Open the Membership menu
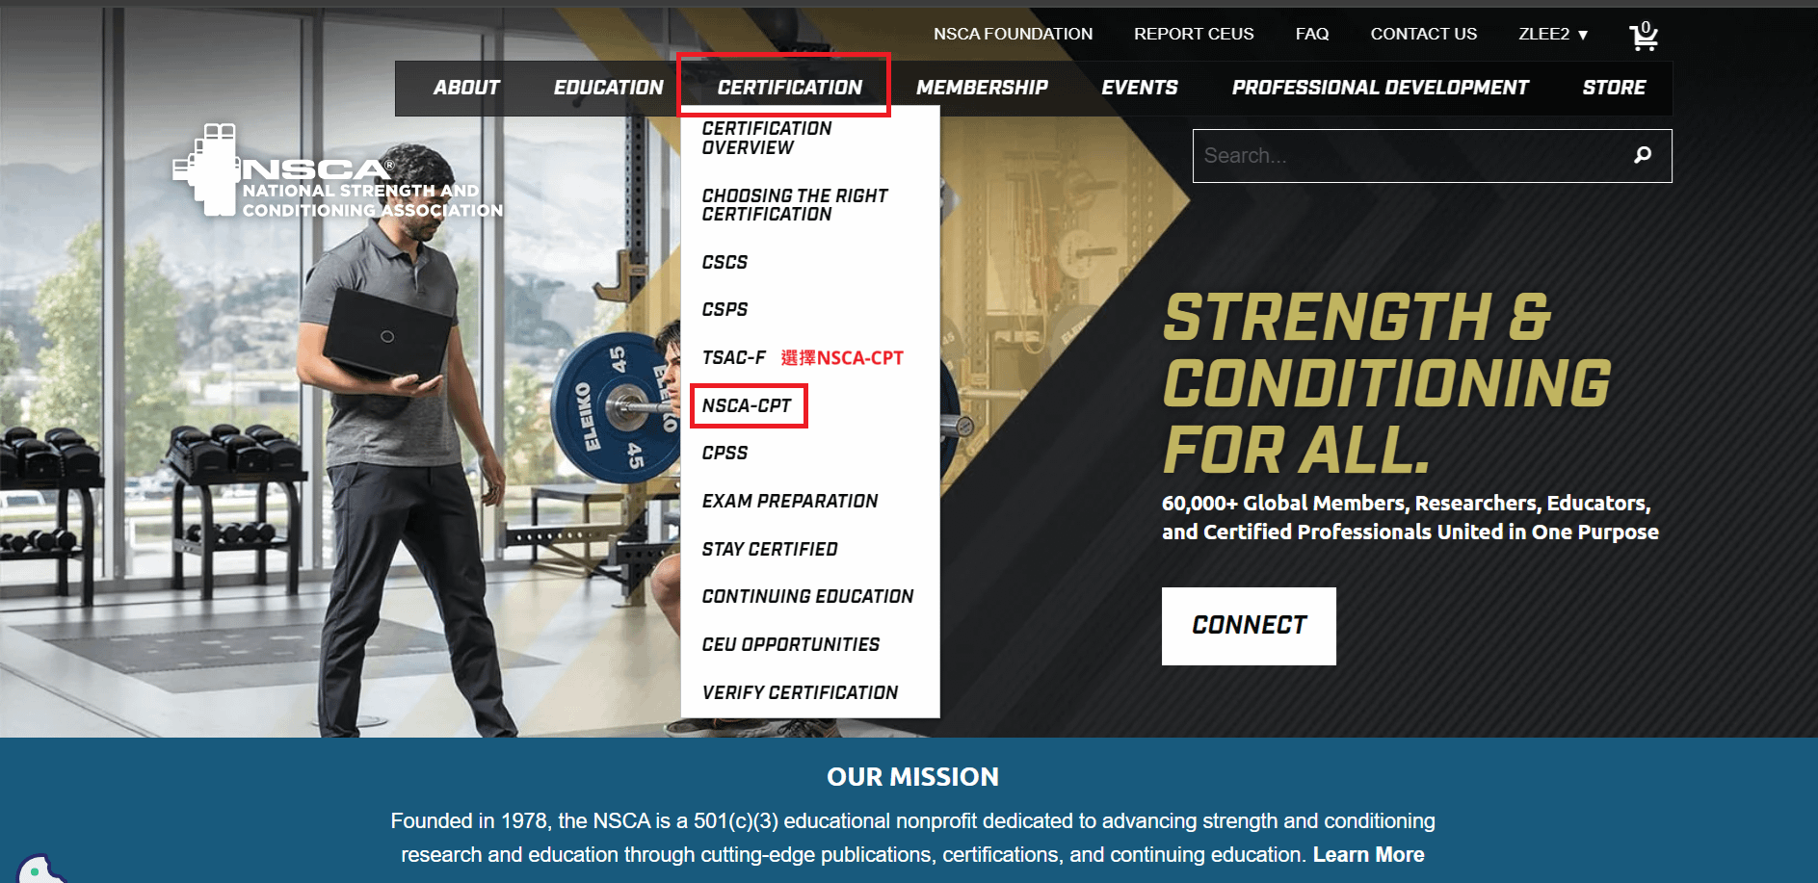1818x883 pixels. tap(982, 88)
